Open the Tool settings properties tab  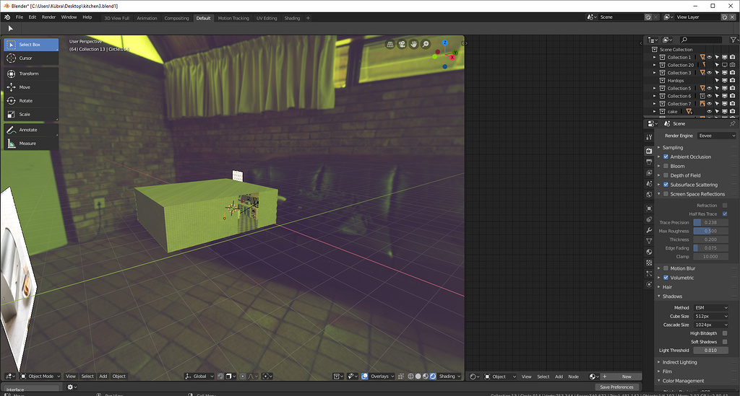coord(649,137)
